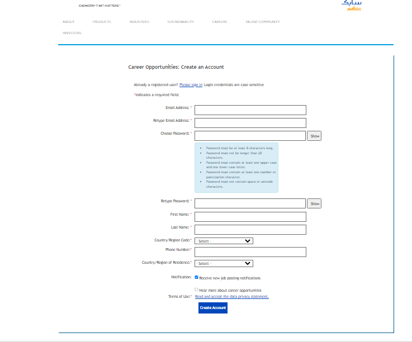
Task: Click the 'Career Opportunities: Create an Account' heading
Action: [x=176, y=67]
